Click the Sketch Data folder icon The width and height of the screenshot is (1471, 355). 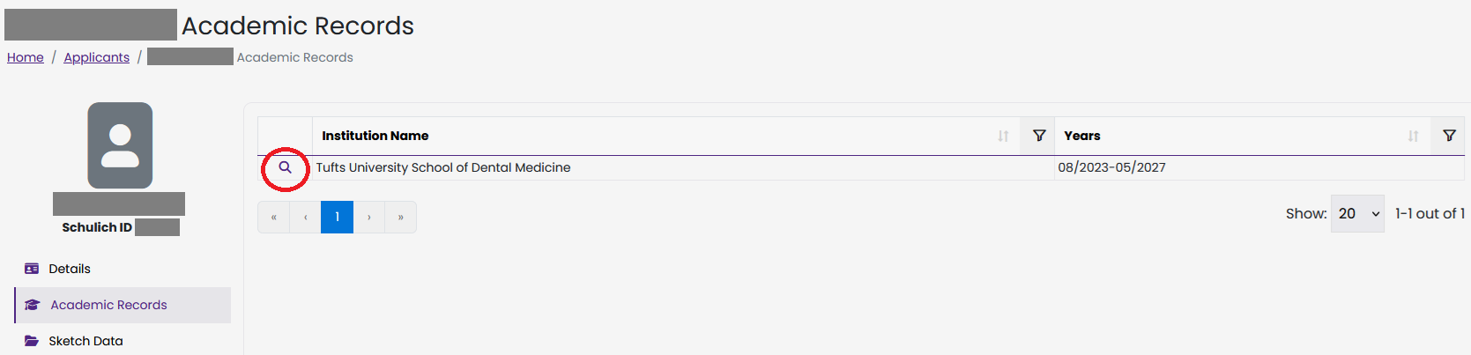pos(32,341)
